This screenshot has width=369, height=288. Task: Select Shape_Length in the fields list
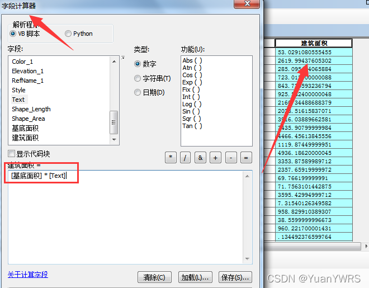tap(31, 109)
